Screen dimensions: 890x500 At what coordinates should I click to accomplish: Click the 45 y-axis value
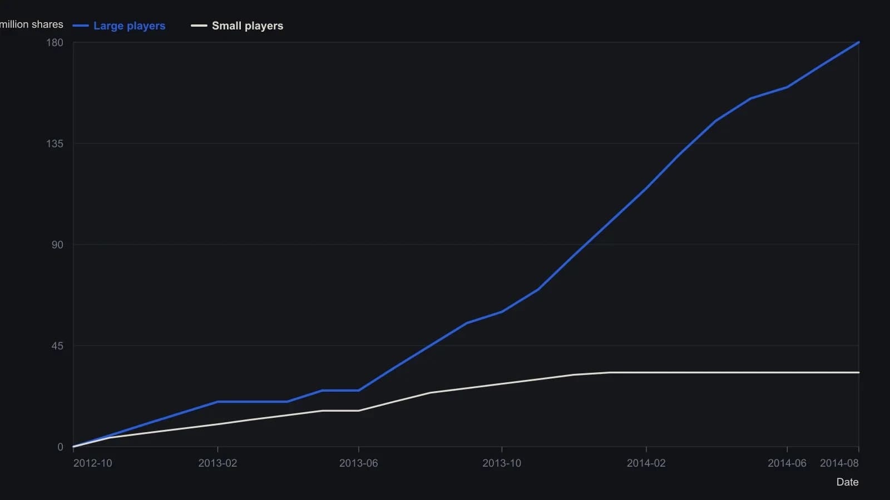57,346
